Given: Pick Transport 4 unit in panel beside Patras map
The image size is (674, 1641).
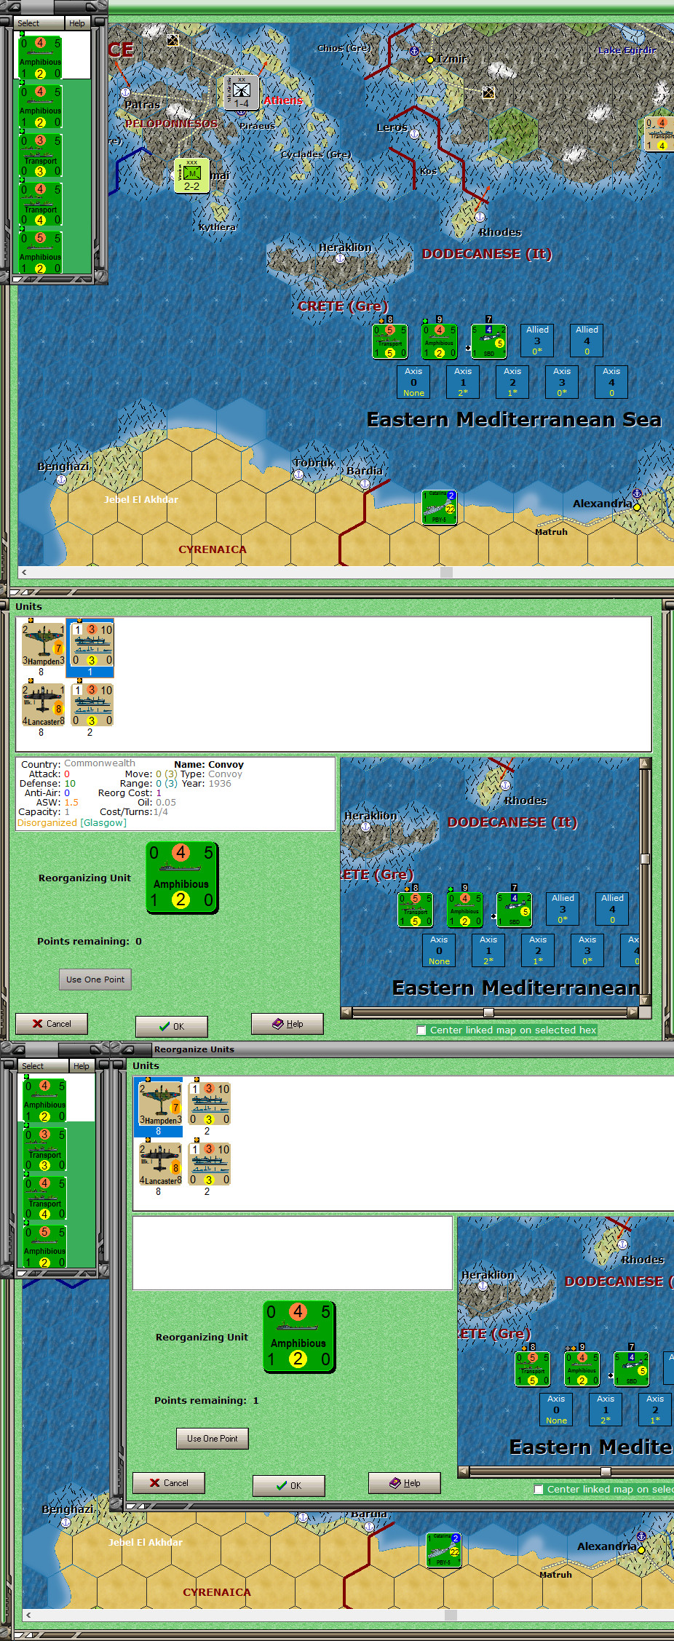Looking at the screenshot, I should click(41, 204).
